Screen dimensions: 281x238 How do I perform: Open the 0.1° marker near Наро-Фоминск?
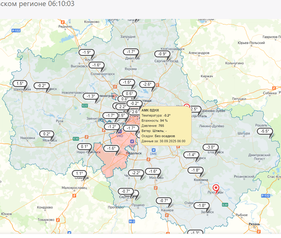point(84,147)
